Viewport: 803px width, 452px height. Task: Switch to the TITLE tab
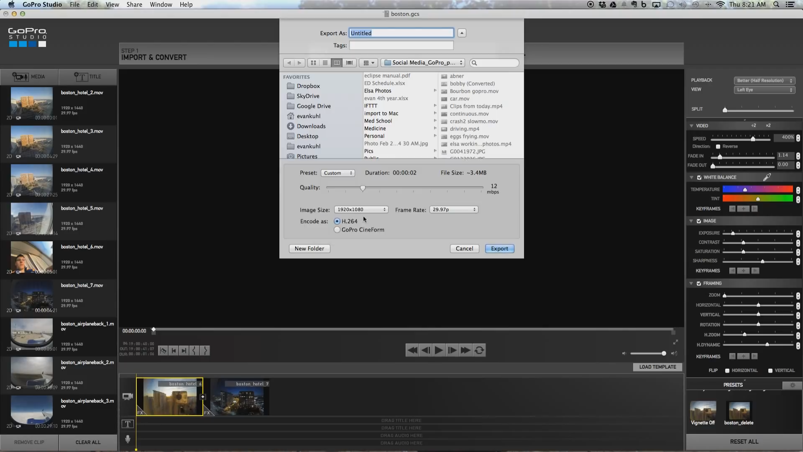pos(88,77)
